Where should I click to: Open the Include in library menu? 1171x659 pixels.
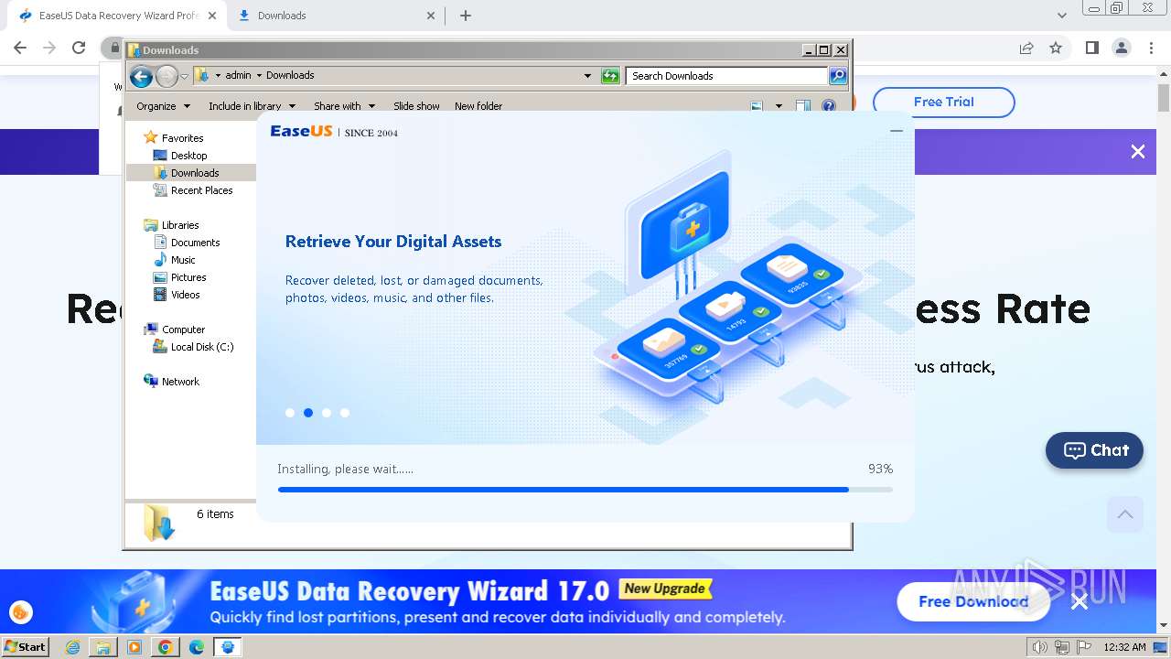pos(252,106)
